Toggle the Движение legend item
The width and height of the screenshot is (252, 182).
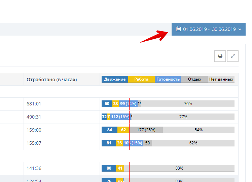115,79
